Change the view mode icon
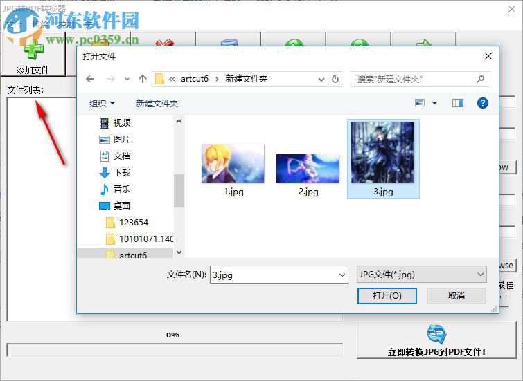The height and width of the screenshot is (381, 523). click(420, 103)
